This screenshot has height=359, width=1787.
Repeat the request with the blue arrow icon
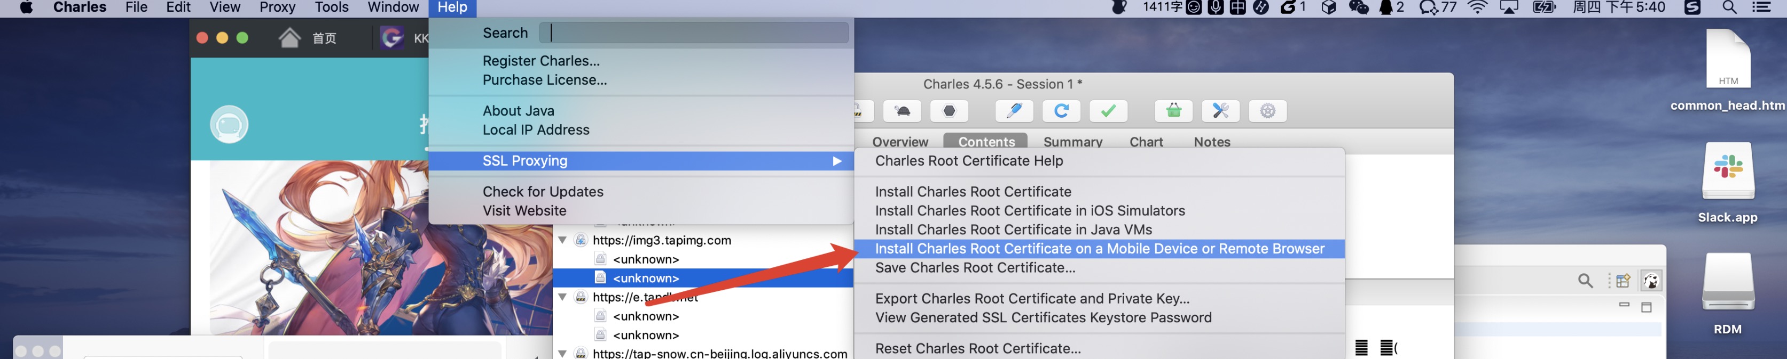point(1061,111)
